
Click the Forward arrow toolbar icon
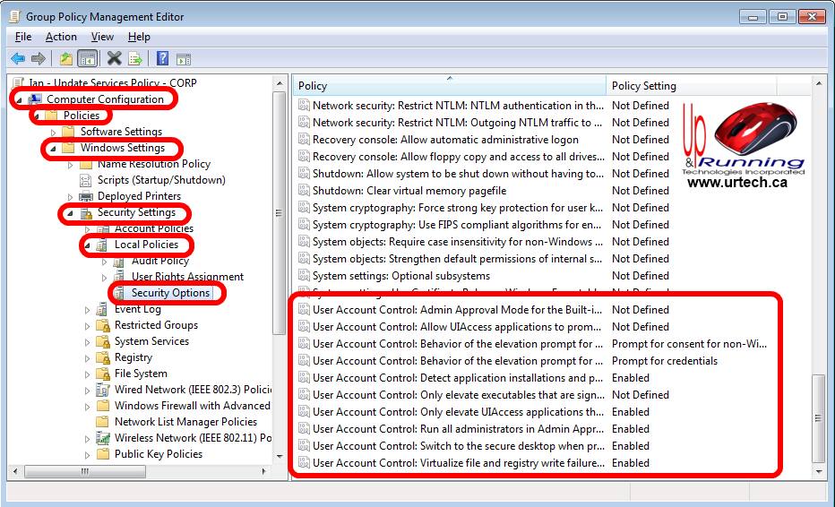point(38,59)
